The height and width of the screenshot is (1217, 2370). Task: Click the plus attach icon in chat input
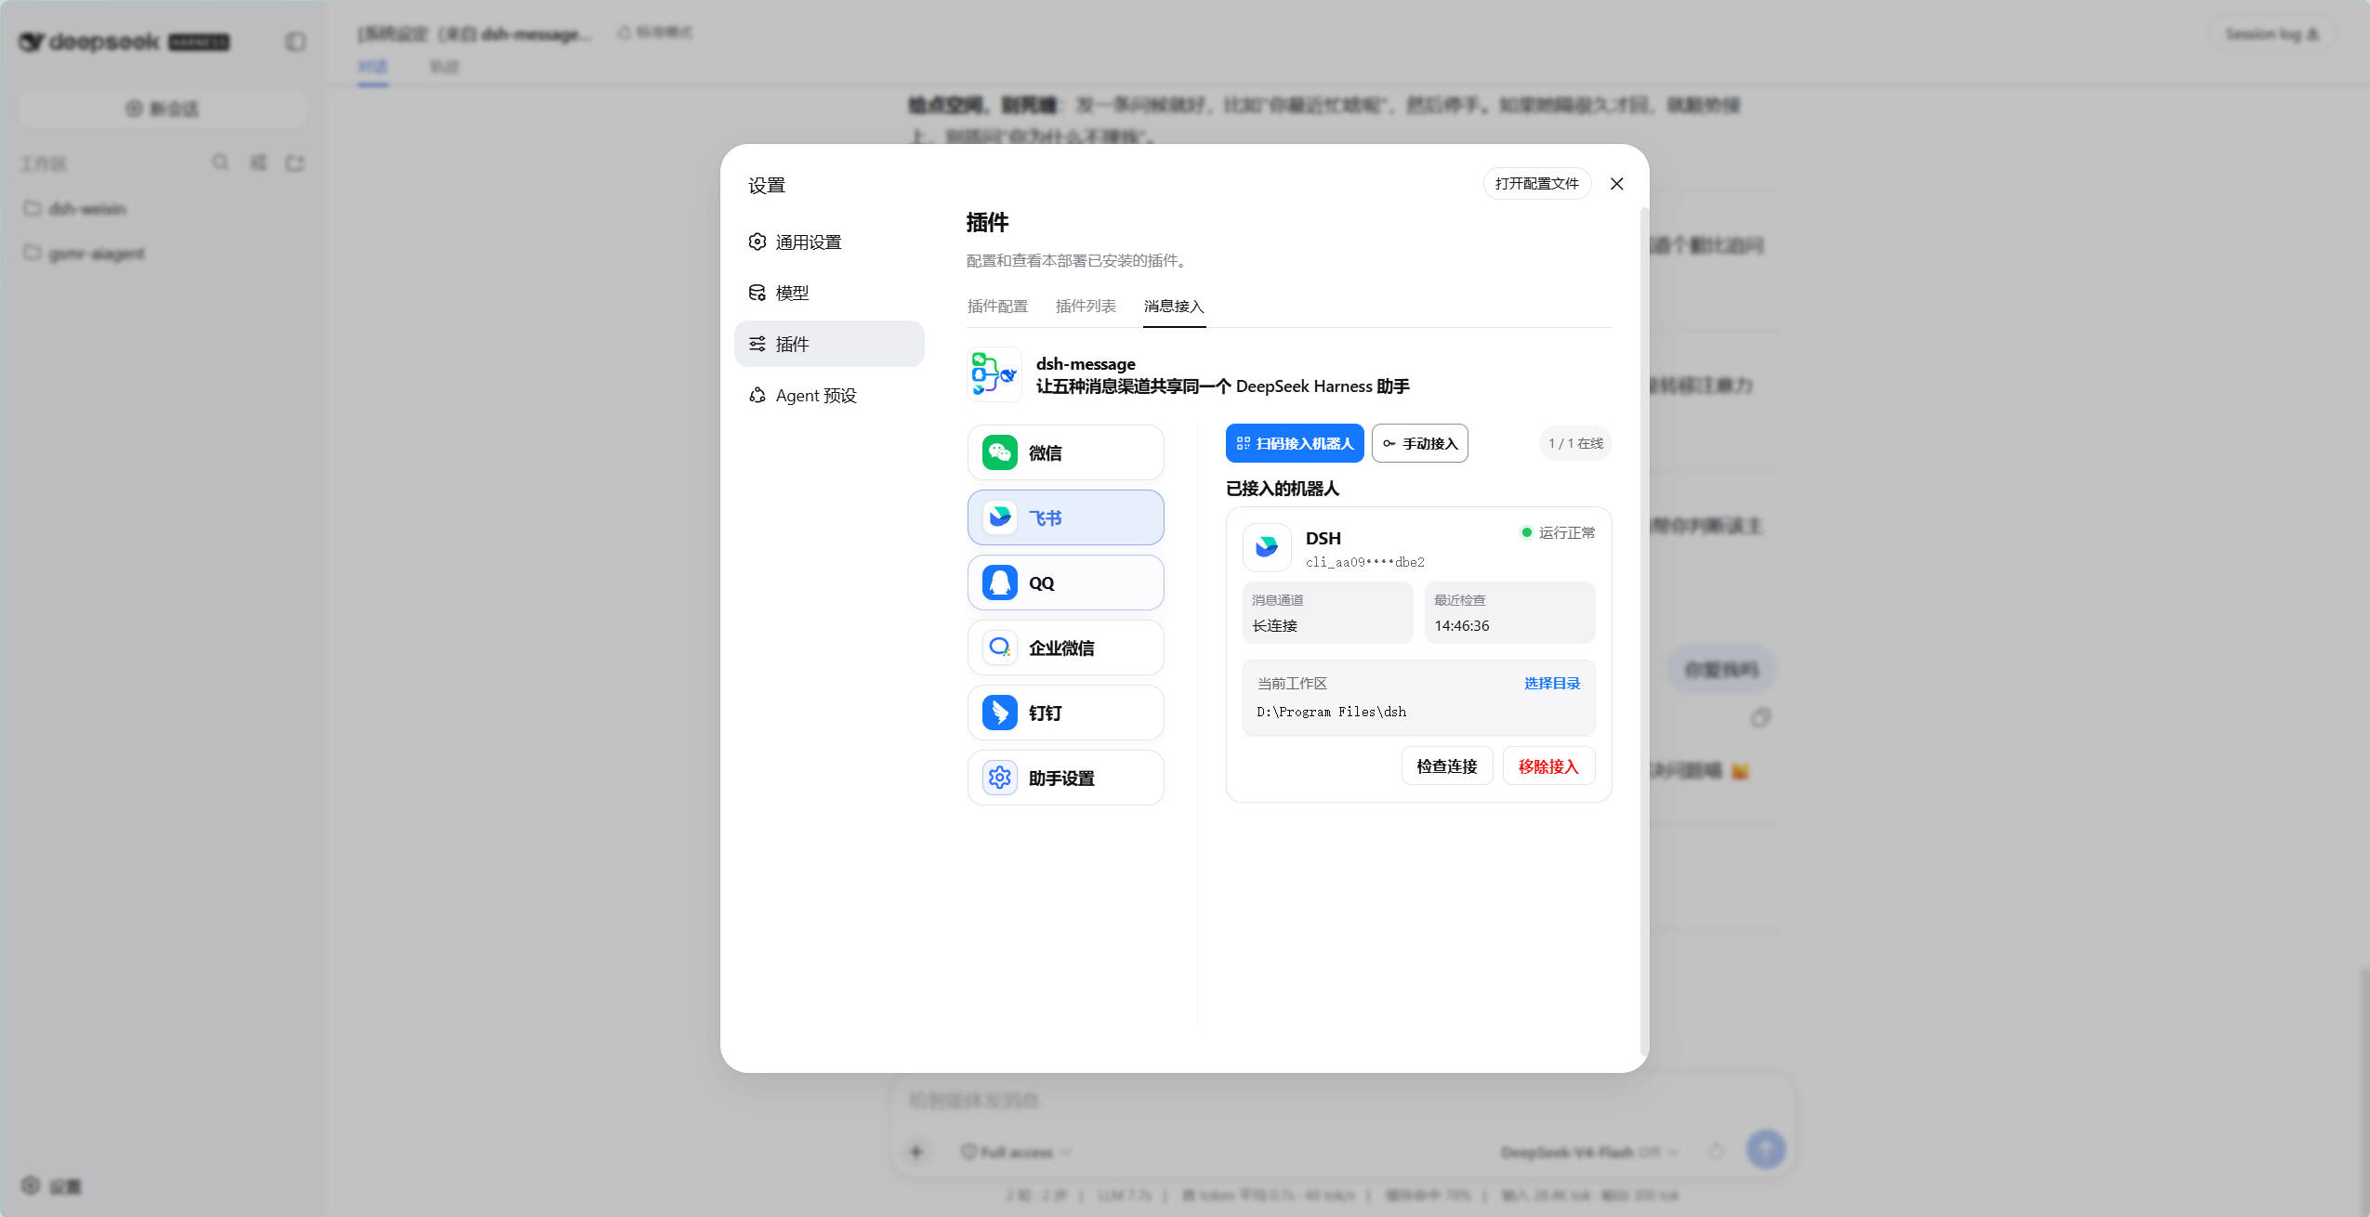[x=916, y=1151]
